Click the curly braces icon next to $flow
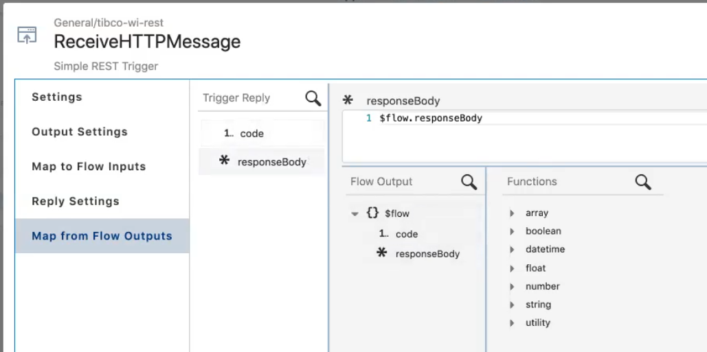707x352 pixels. tap(372, 213)
